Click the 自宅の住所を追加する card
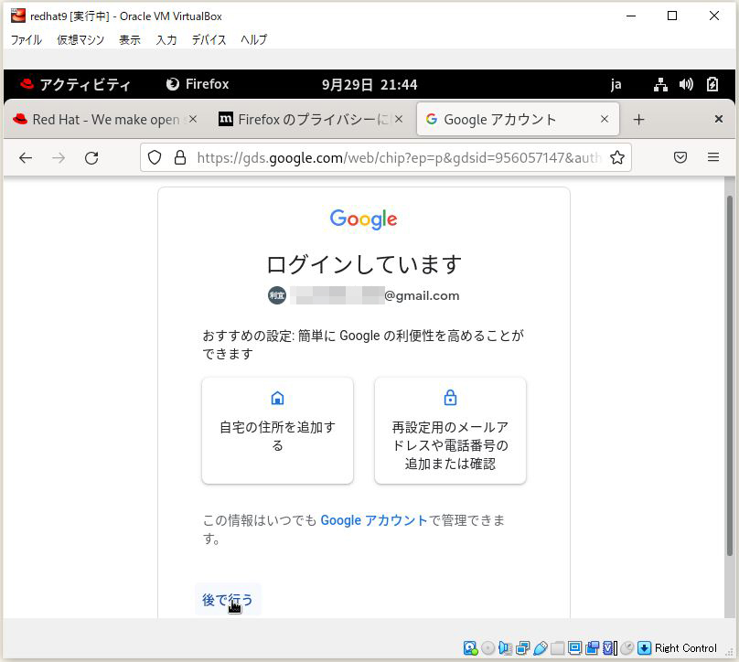Image resolution: width=739 pixels, height=662 pixels. tap(277, 430)
